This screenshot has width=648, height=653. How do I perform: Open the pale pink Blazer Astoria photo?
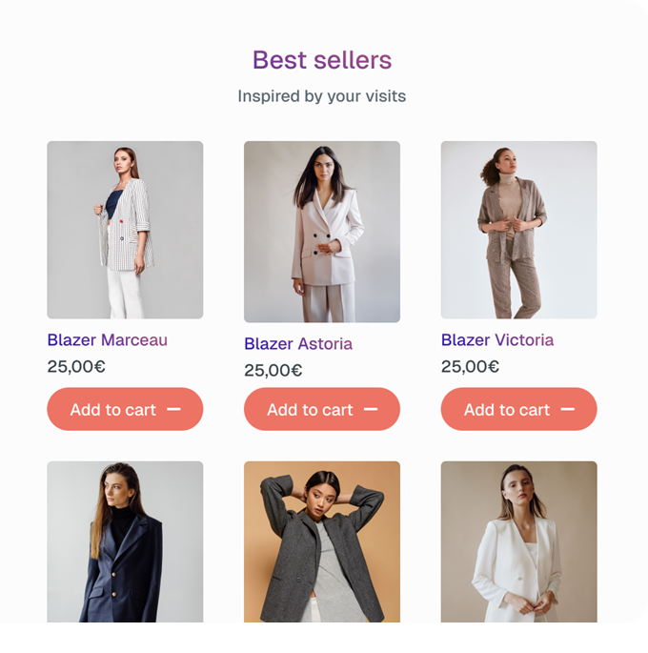(x=322, y=232)
